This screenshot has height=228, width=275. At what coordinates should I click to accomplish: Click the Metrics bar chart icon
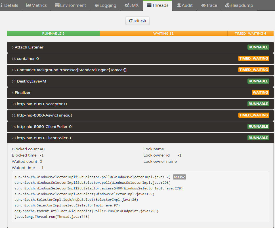pyautogui.click(x=29, y=5)
